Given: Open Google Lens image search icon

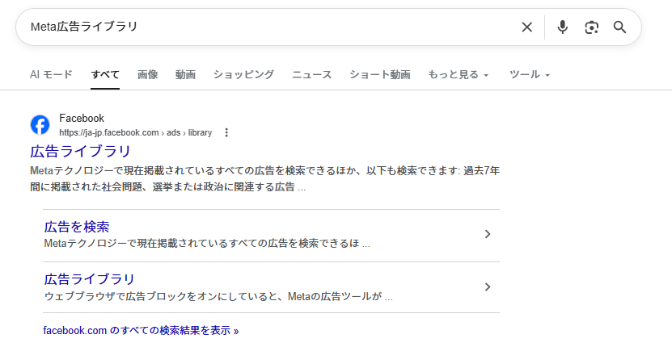Looking at the screenshot, I should (592, 27).
